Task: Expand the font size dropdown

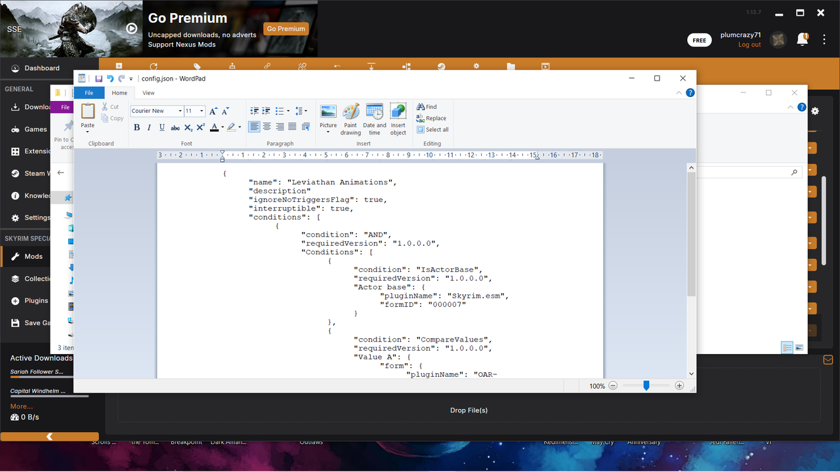Action: click(x=200, y=110)
